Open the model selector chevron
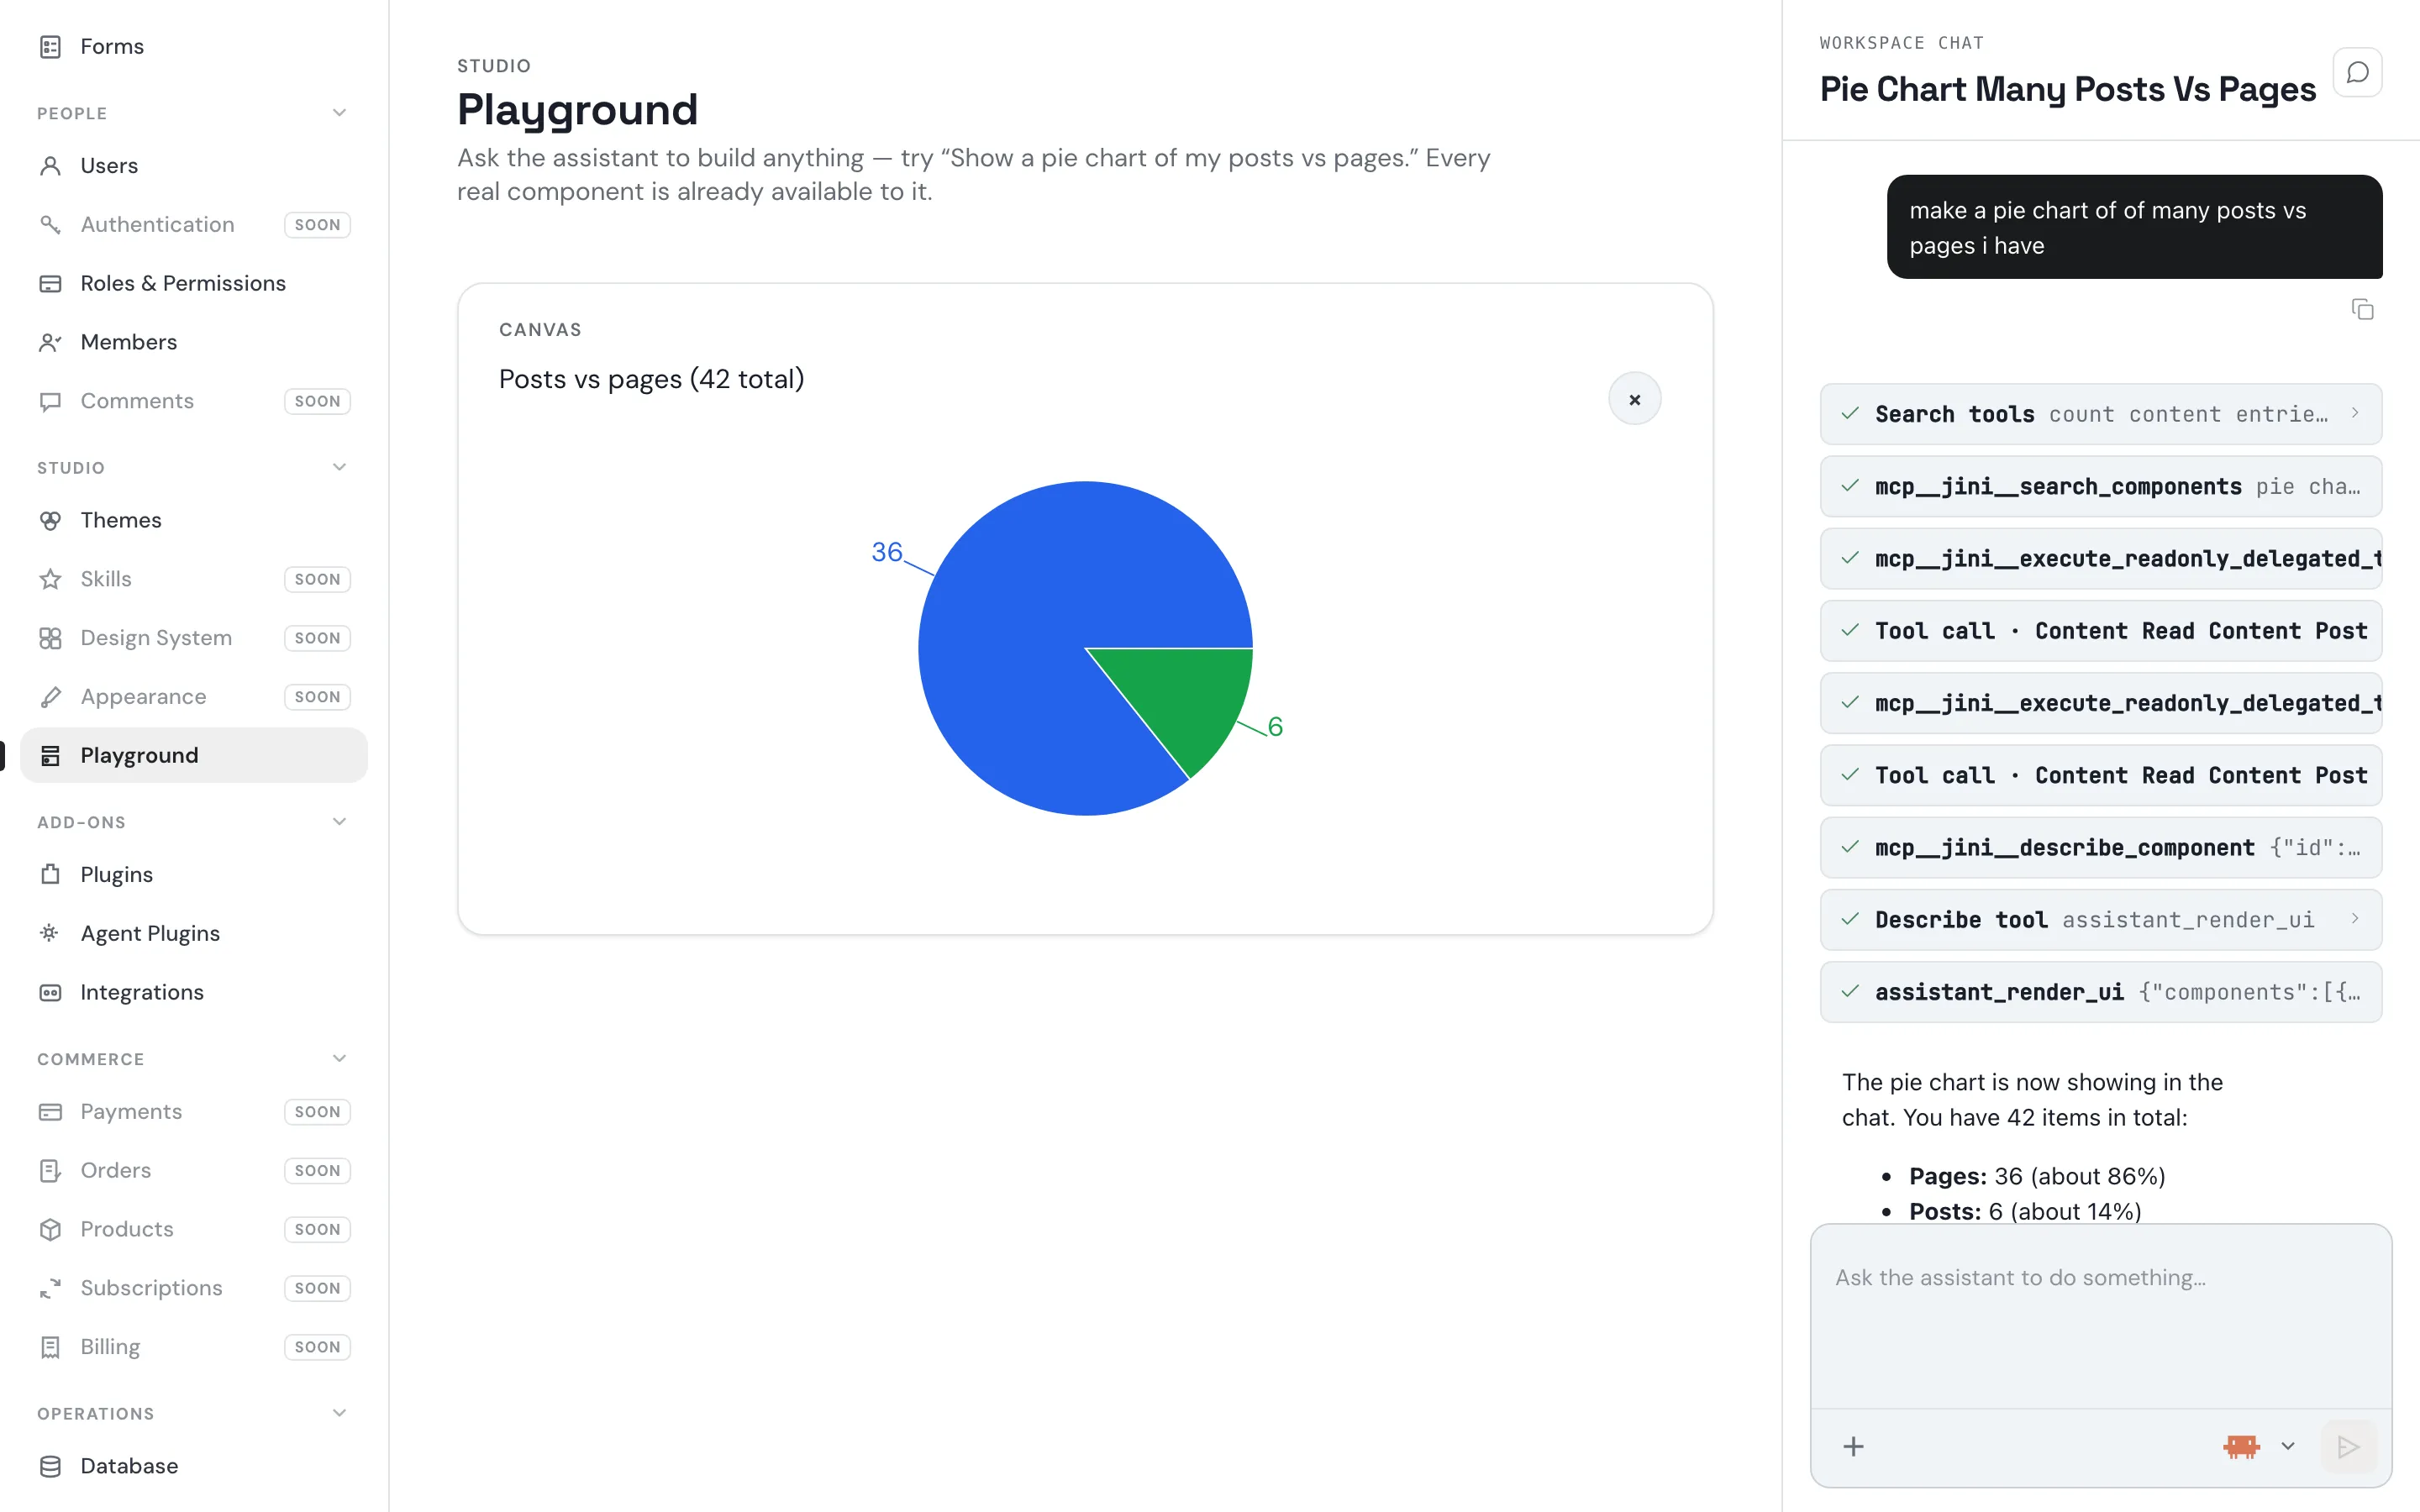 [2287, 1446]
